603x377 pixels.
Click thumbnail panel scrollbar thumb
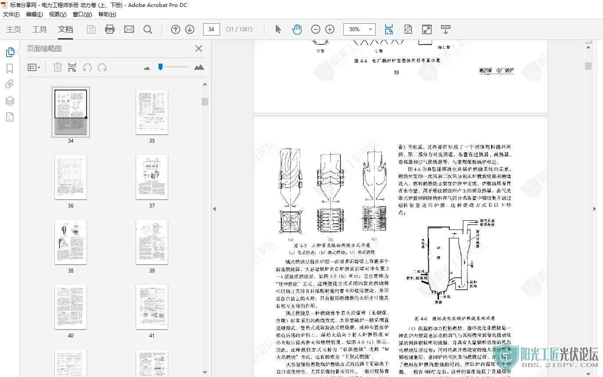(205, 101)
